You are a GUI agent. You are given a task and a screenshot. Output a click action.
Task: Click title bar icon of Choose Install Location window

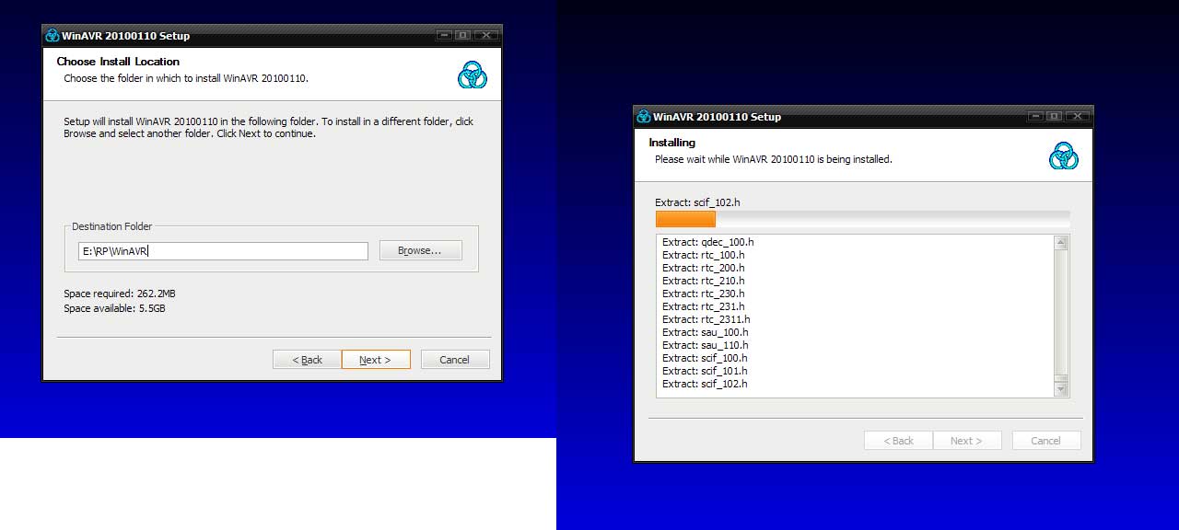(x=53, y=36)
